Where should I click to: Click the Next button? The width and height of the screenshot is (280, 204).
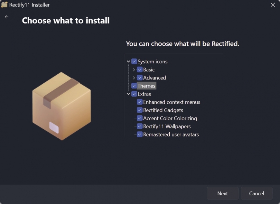(x=222, y=193)
